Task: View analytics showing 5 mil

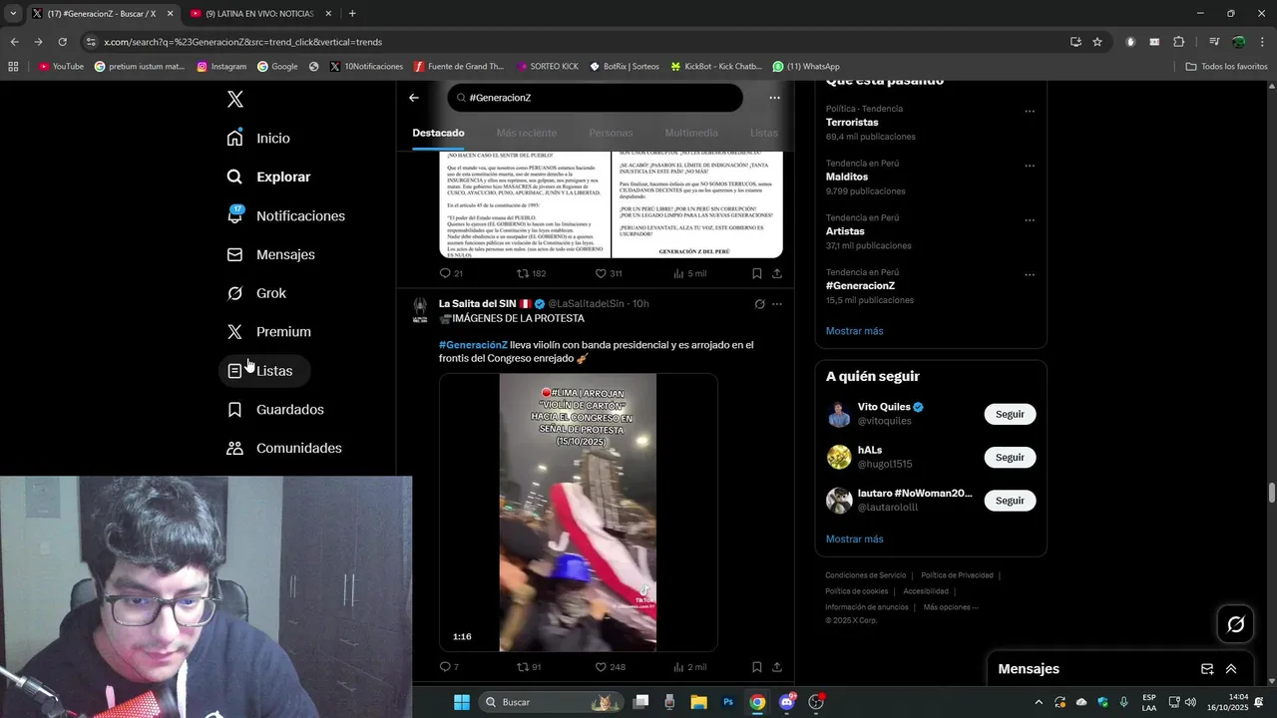Action: pyautogui.click(x=689, y=273)
